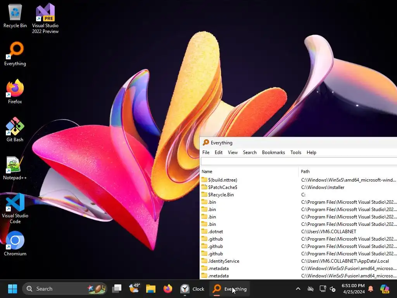Image resolution: width=397 pixels, height=298 pixels.
Task: Click the Everything search input field
Action: [x=299, y=161]
